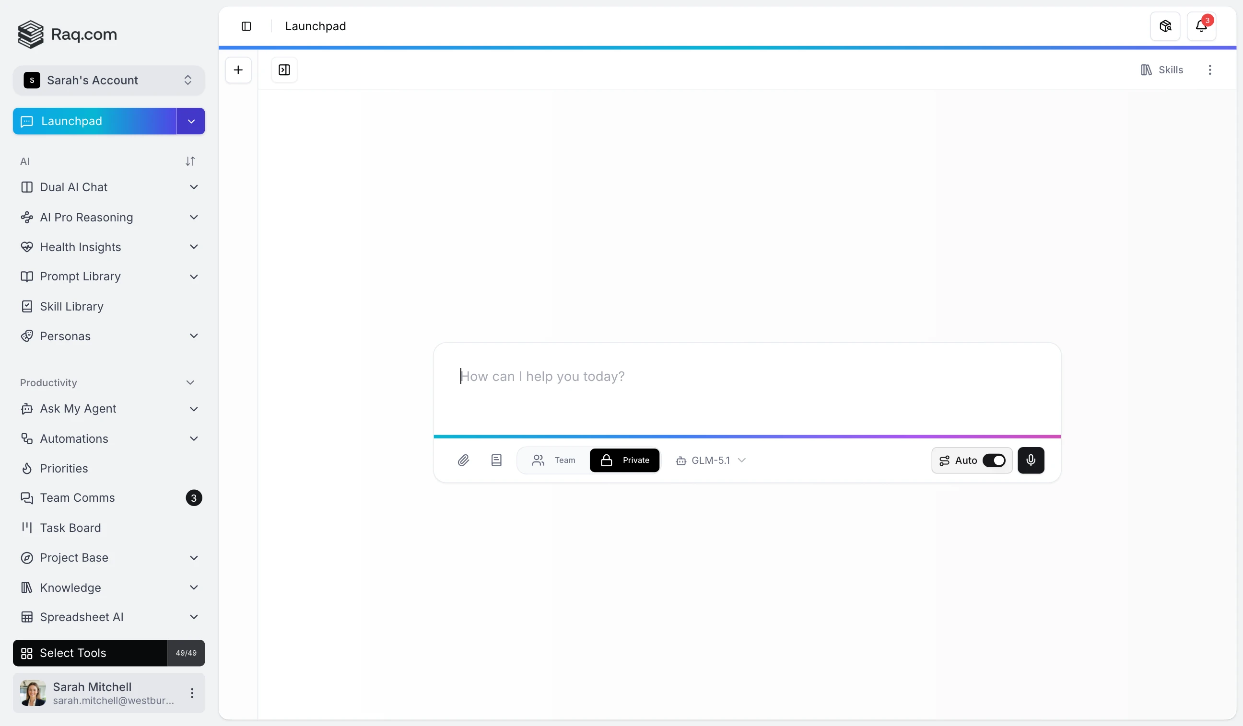The image size is (1243, 726).
Task: Open the GLM-5.1 model dropdown
Action: click(711, 460)
